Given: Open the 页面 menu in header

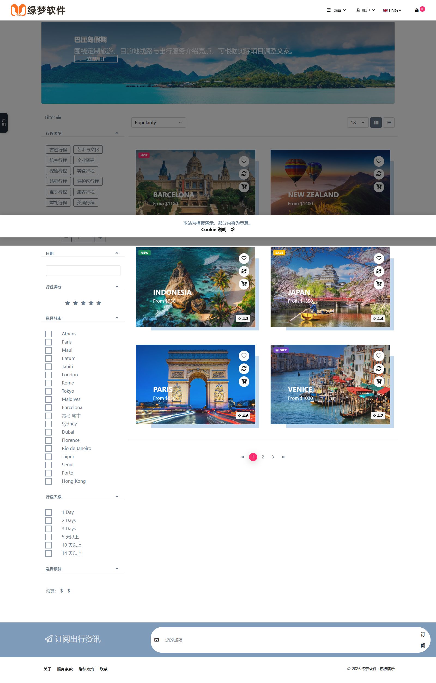Looking at the screenshot, I should (x=337, y=10).
